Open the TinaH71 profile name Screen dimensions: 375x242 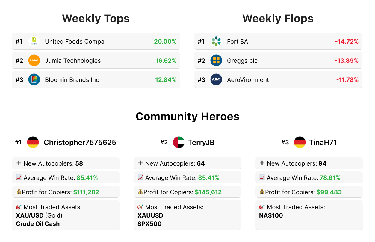tap(323, 143)
